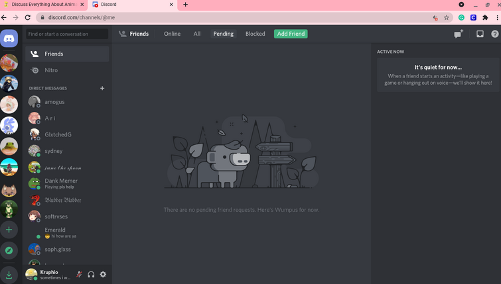The image size is (501, 284).
Task: Click site info lock icon
Action: tap(42, 17)
